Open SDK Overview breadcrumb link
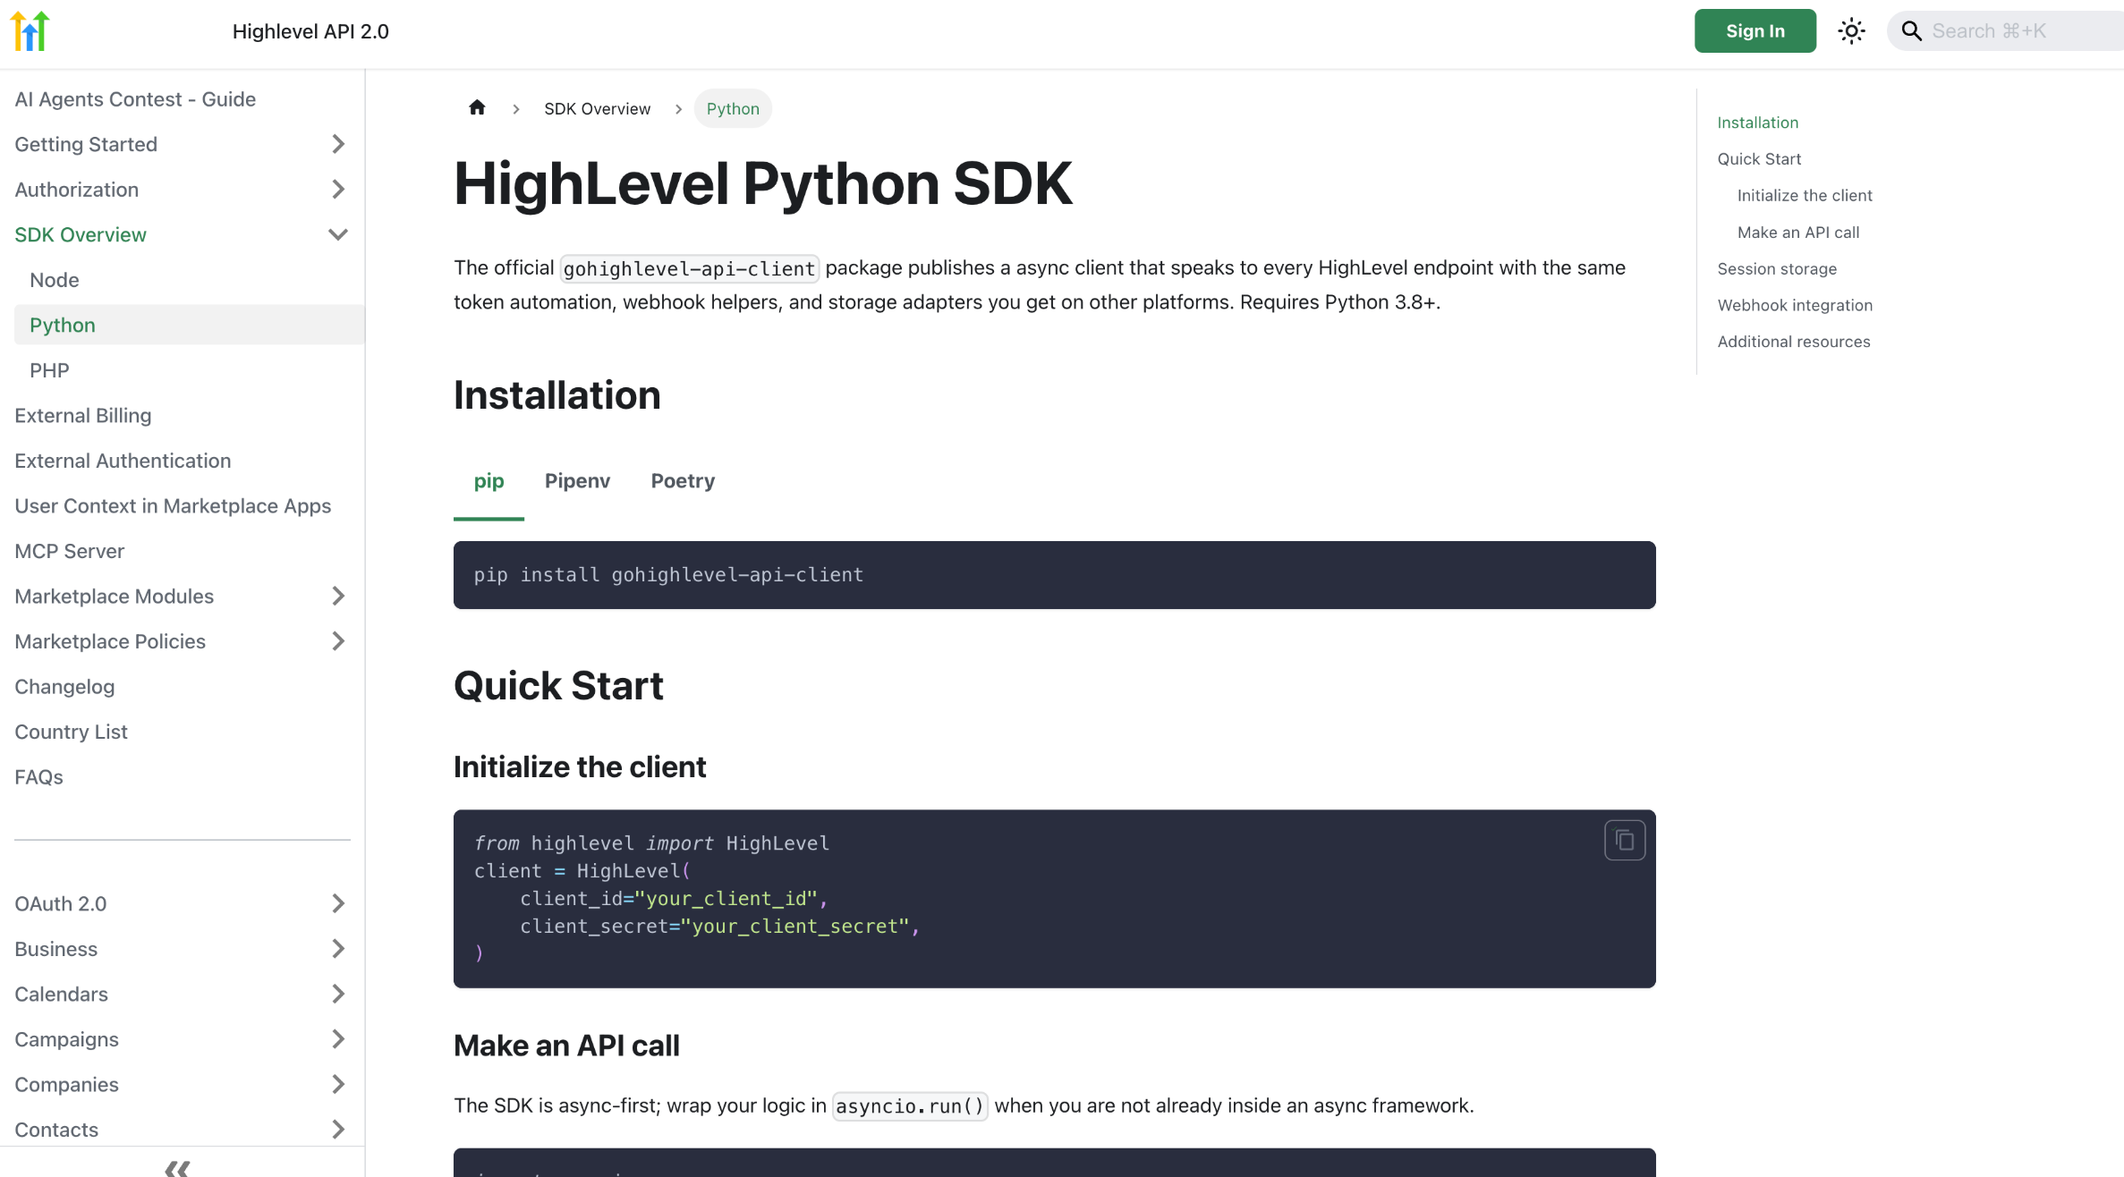Screen dimensions: 2124x1177 597,109
